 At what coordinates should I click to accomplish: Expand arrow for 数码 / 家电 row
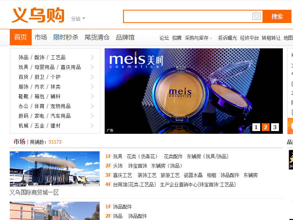coord(92,116)
